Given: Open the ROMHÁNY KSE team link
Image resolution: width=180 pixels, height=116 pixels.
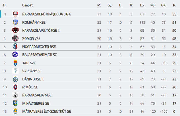Looking at the screenshot, I should pos(34,22).
